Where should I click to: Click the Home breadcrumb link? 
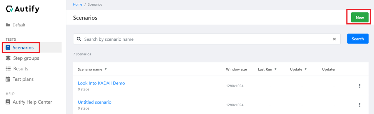pos(78,4)
